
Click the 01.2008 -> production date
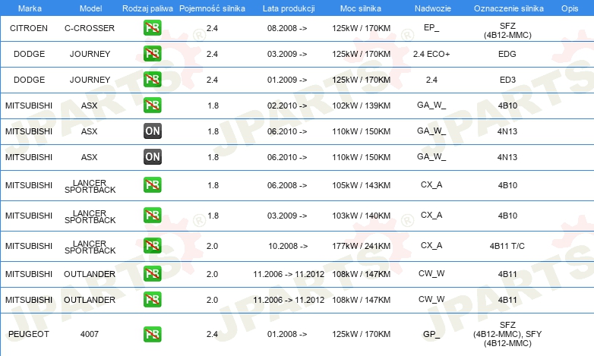click(x=287, y=334)
